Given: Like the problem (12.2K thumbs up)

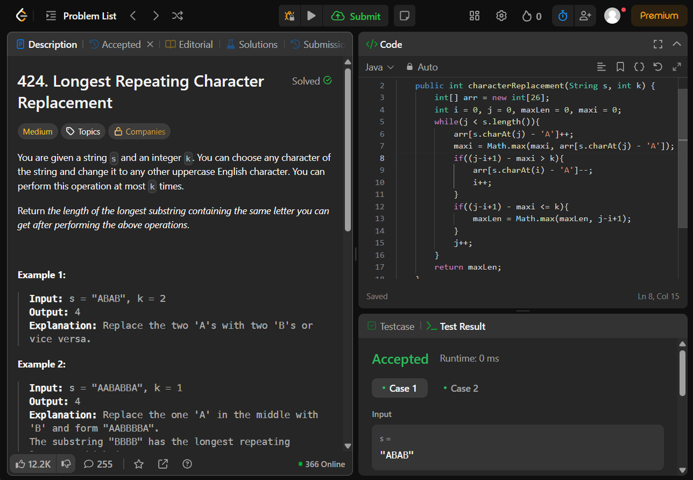Looking at the screenshot, I should coord(33,464).
